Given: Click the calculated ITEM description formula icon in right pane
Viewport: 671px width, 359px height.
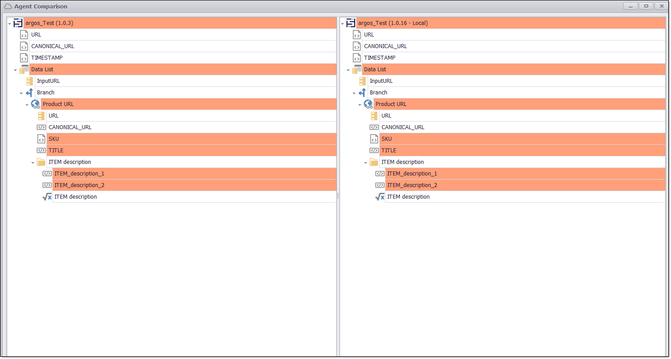Looking at the screenshot, I should (380, 197).
